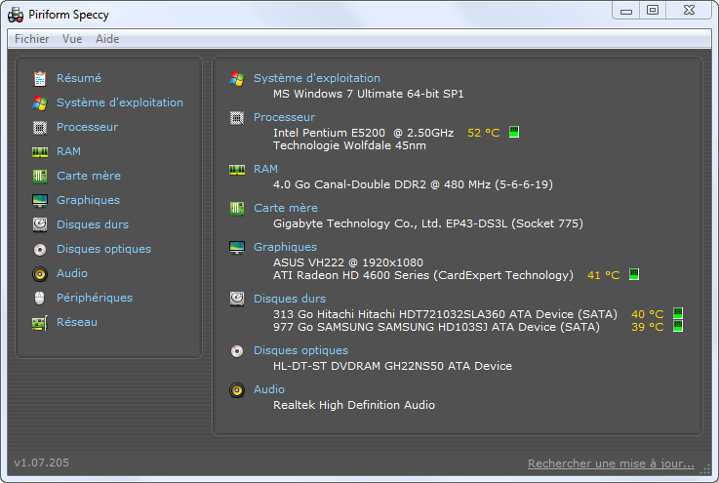The height and width of the screenshot is (483, 719).
Task: Click the Audio speaker icon in sidebar
Action: coord(40,274)
